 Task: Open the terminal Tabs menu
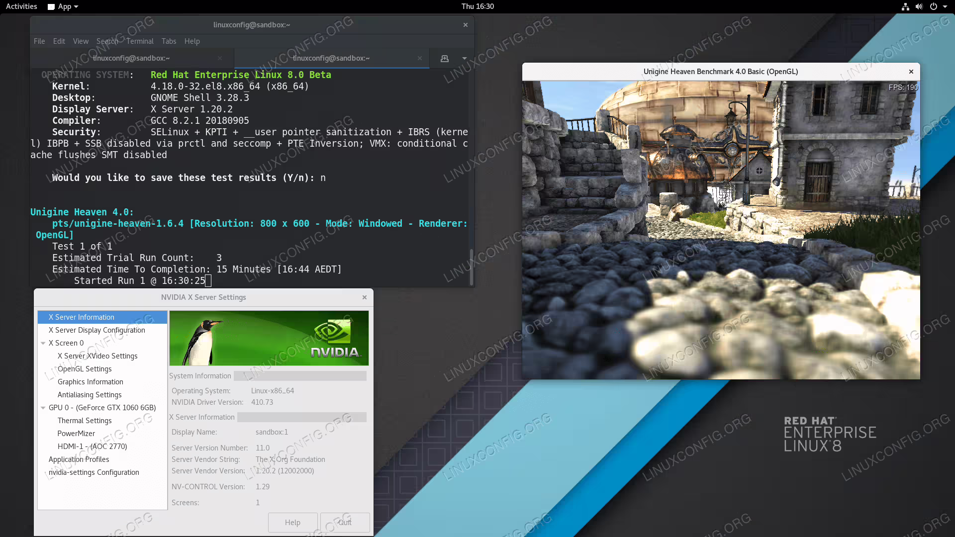(x=169, y=41)
